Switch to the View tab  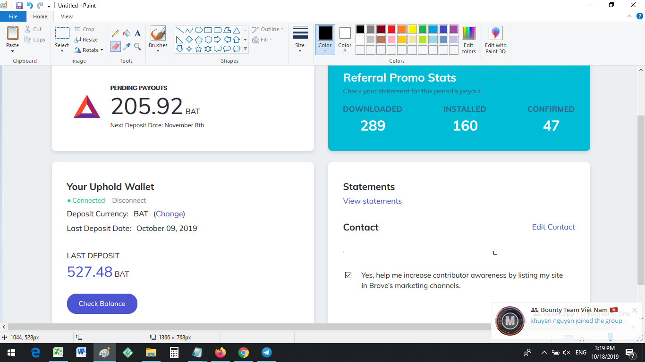tap(67, 16)
